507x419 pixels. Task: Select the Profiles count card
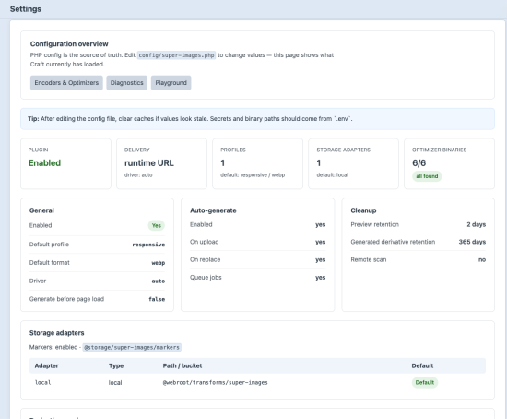tap(258, 163)
